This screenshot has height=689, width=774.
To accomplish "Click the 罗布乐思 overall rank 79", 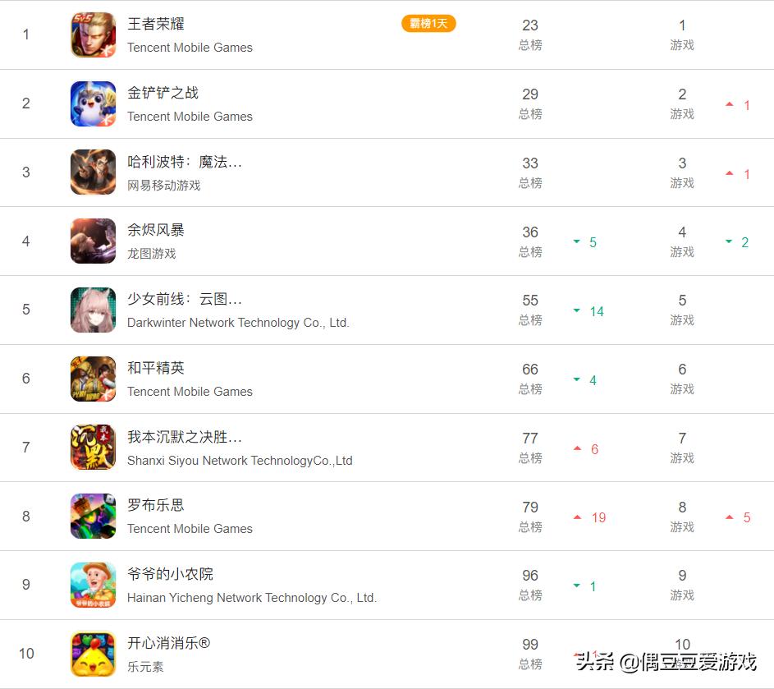I will (530, 508).
